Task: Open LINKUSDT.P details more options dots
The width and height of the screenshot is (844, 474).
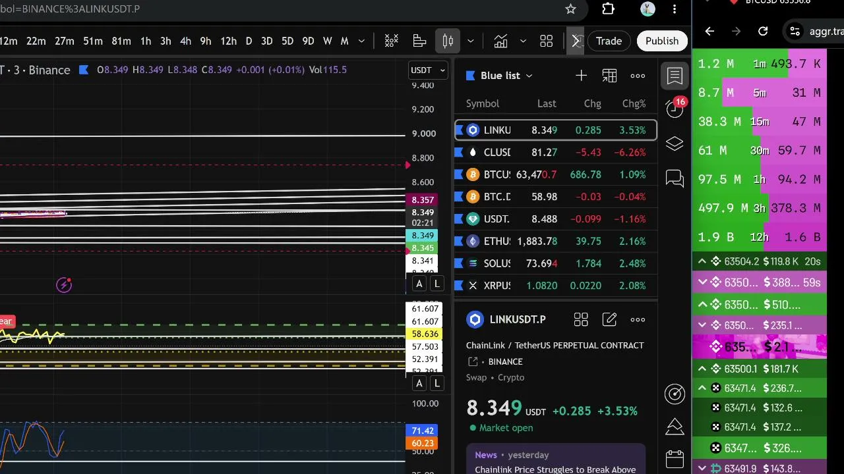Action: click(x=638, y=320)
